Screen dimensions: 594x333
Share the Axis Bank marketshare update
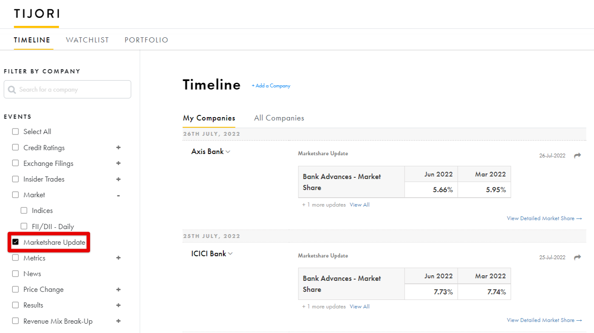click(x=577, y=156)
